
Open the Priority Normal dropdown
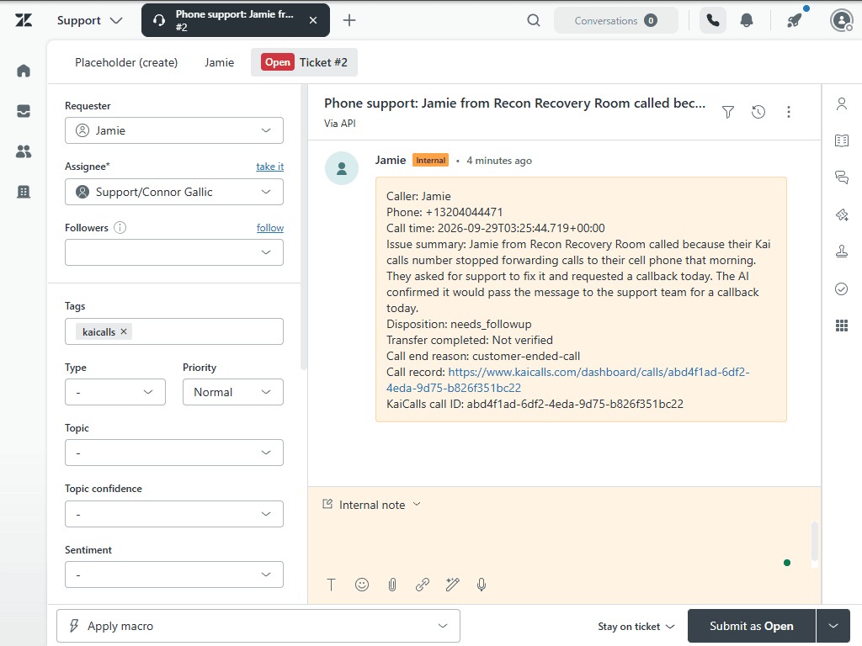coord(233,392)
